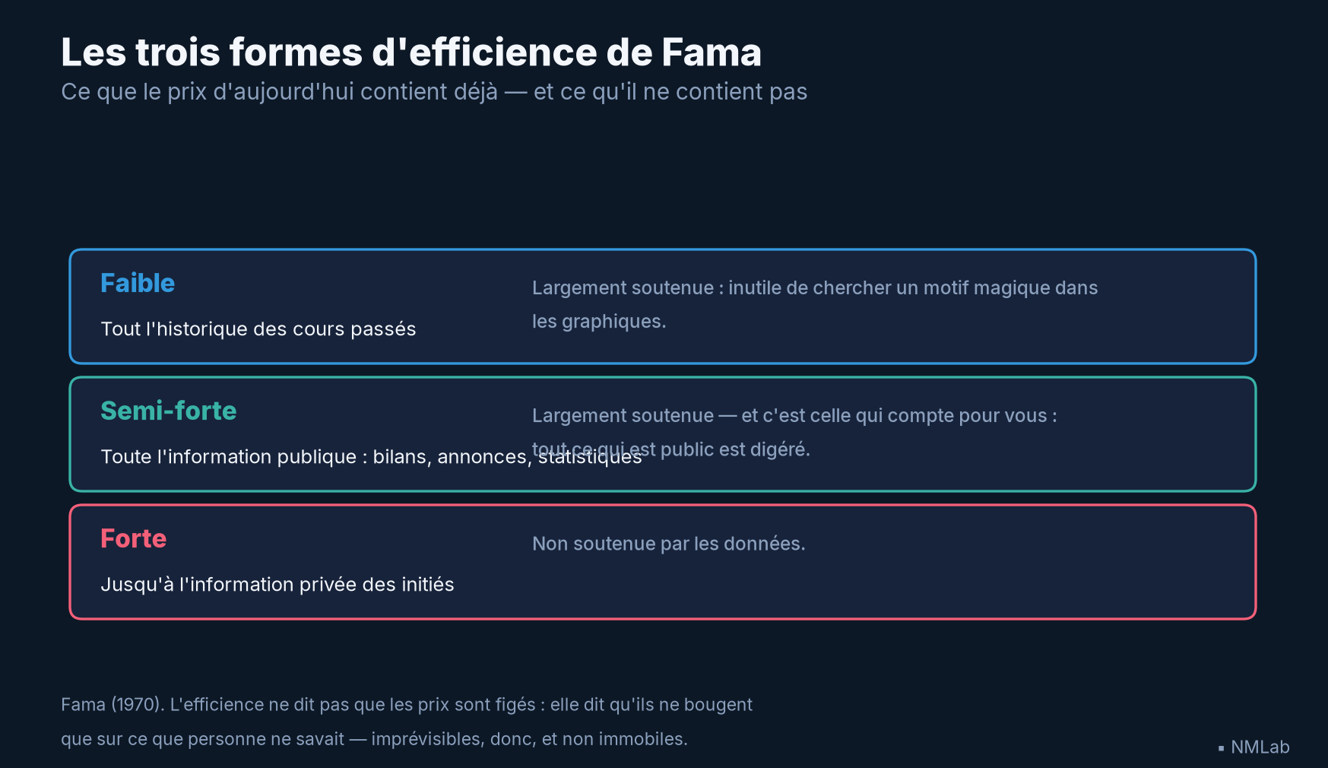
Task: Select the red 'Forte' heading
Action: click(x=134, y=538)
